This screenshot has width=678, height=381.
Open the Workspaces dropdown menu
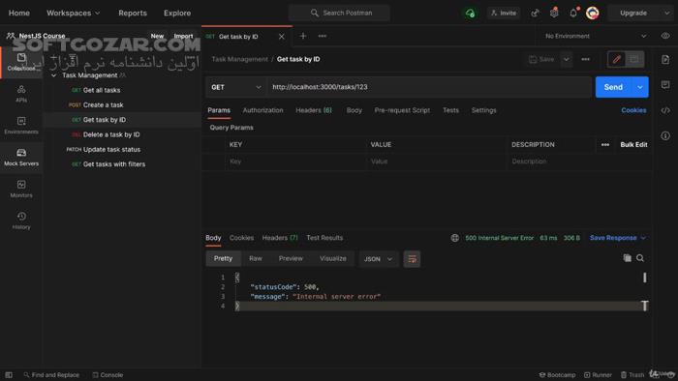click(x=73, y=13)
